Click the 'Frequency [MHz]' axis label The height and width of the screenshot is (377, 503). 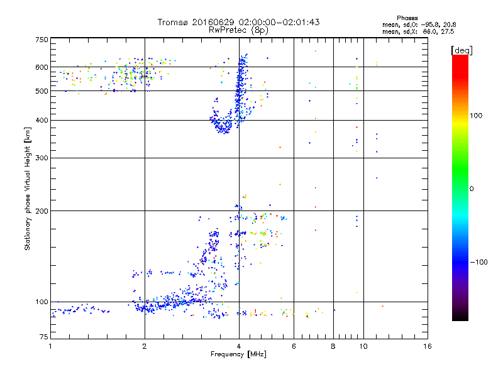click(x=238, y=354)
